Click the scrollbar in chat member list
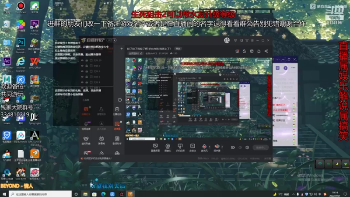 (297, 105)
